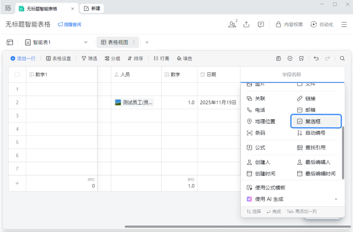Open 内容权限 lock settings
353x232 pixels.
pyautogui.click(x=289, y=24)
